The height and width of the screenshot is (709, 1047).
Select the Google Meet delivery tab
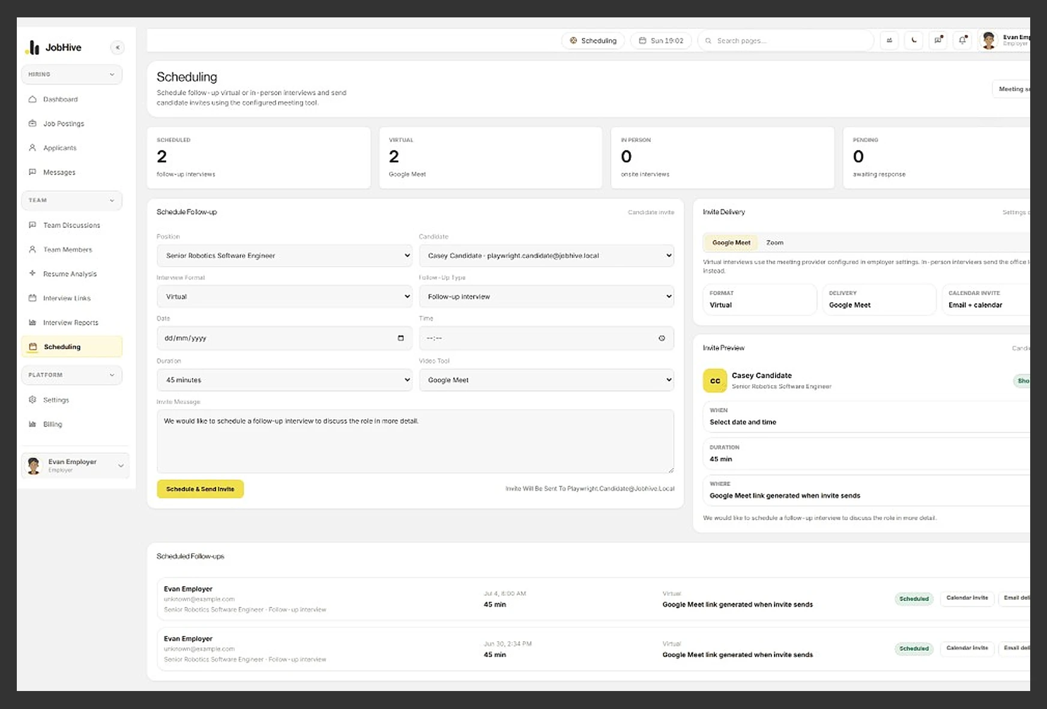click(731, 243)
